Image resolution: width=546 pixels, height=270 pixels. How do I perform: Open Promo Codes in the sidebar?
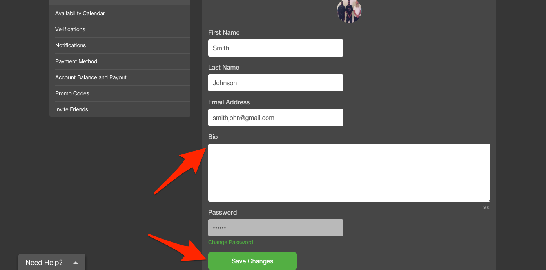click(120, 93)
